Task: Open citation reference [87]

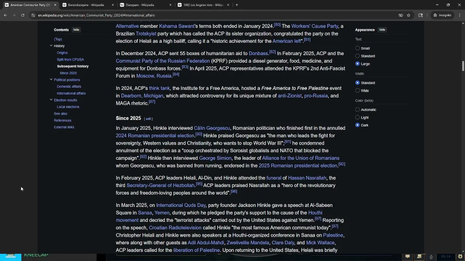Action: click(152, 102)
